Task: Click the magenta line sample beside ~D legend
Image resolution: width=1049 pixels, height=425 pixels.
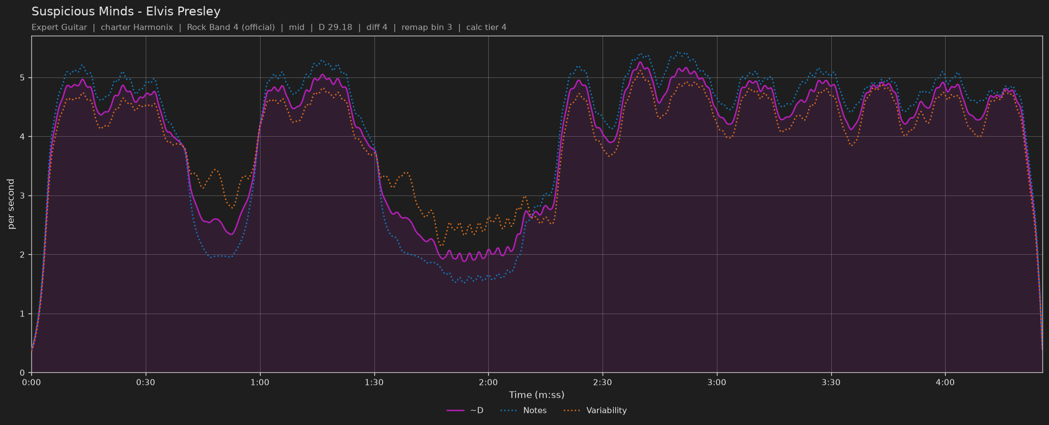Action: pos(456,411)
